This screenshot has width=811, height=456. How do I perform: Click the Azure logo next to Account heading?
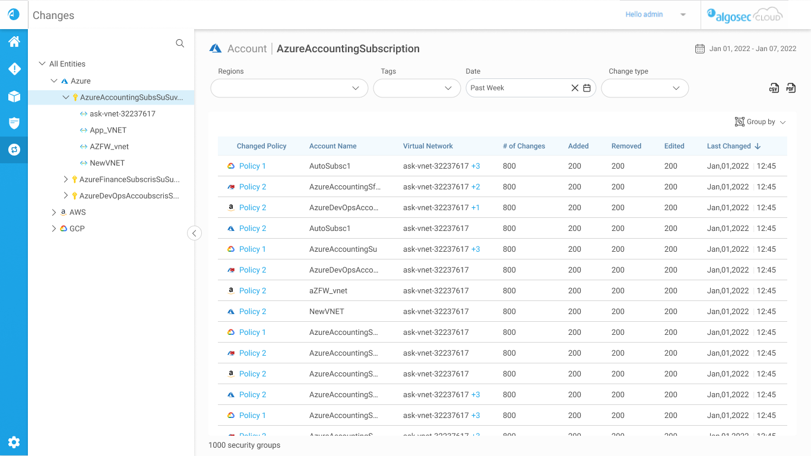pyautogui.click(x=216, y=49)
